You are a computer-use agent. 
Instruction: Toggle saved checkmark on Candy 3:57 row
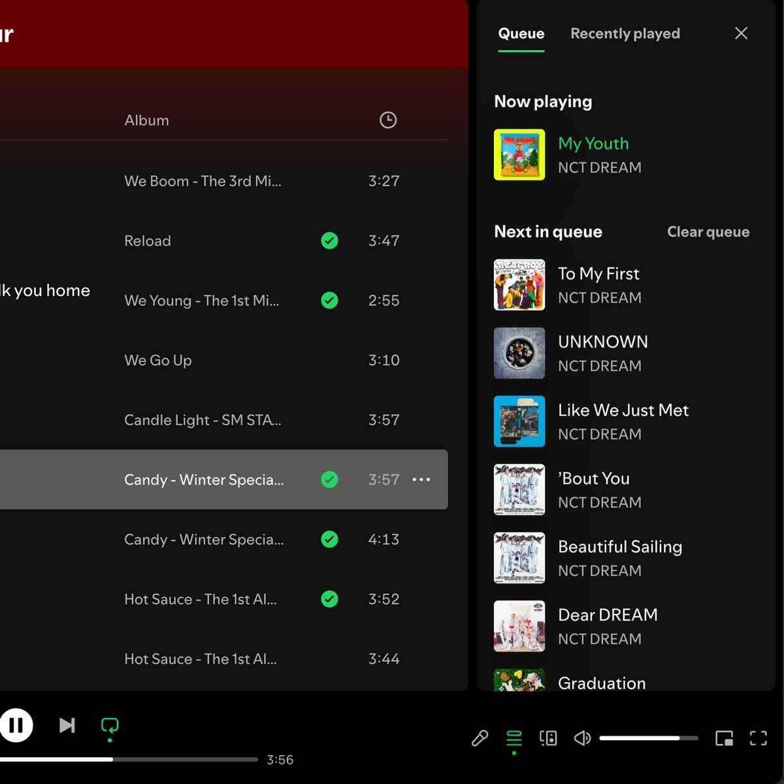(x=330, y=480)
